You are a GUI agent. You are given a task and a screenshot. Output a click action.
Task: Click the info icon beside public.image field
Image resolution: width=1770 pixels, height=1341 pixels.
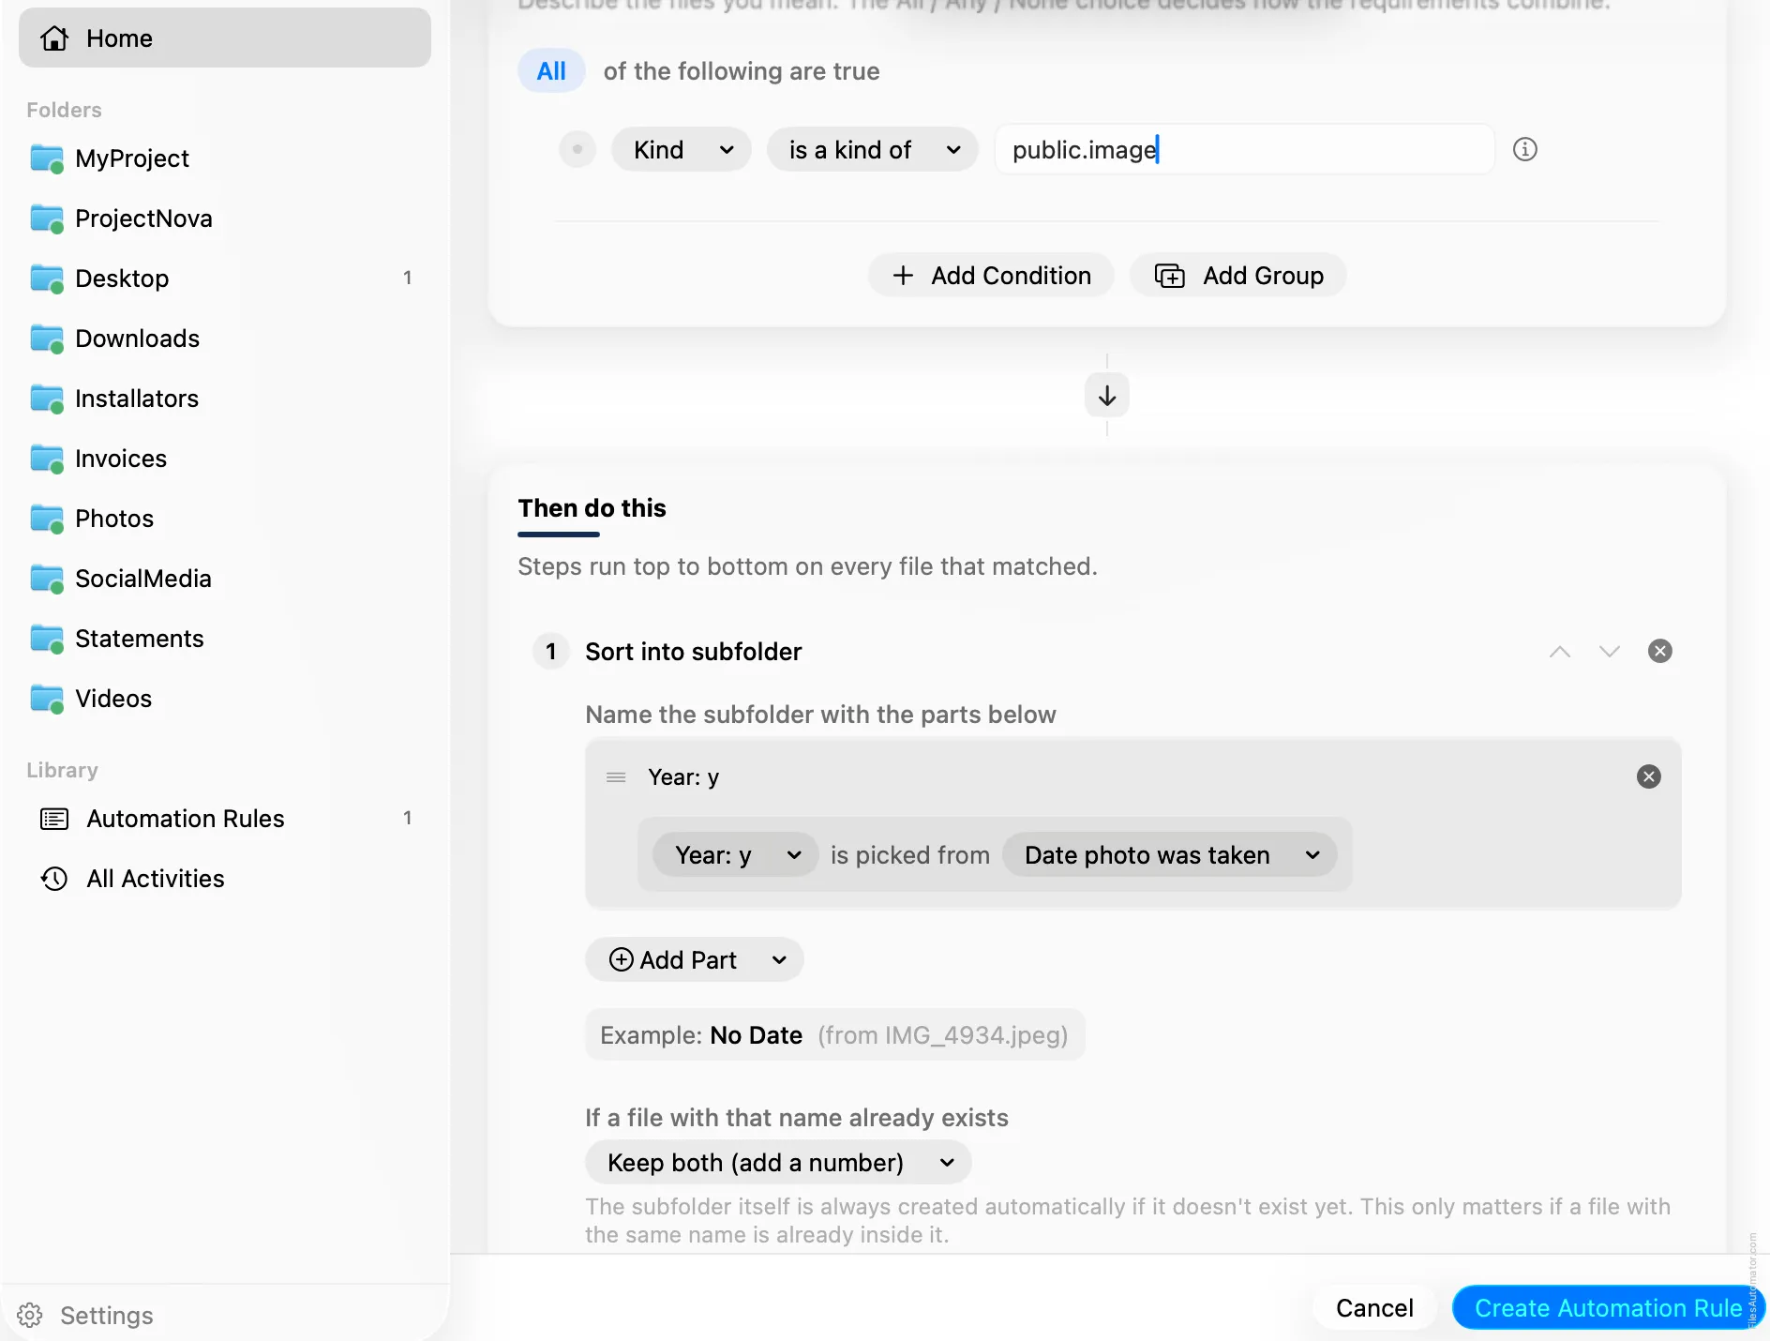[x=1525, y=149]
